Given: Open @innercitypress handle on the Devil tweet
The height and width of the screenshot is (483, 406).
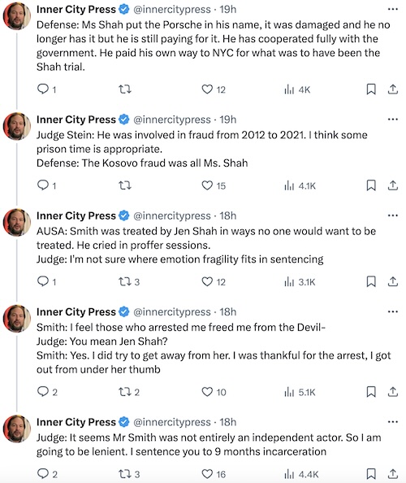Looking at the screenshot, I should (172, 311).
